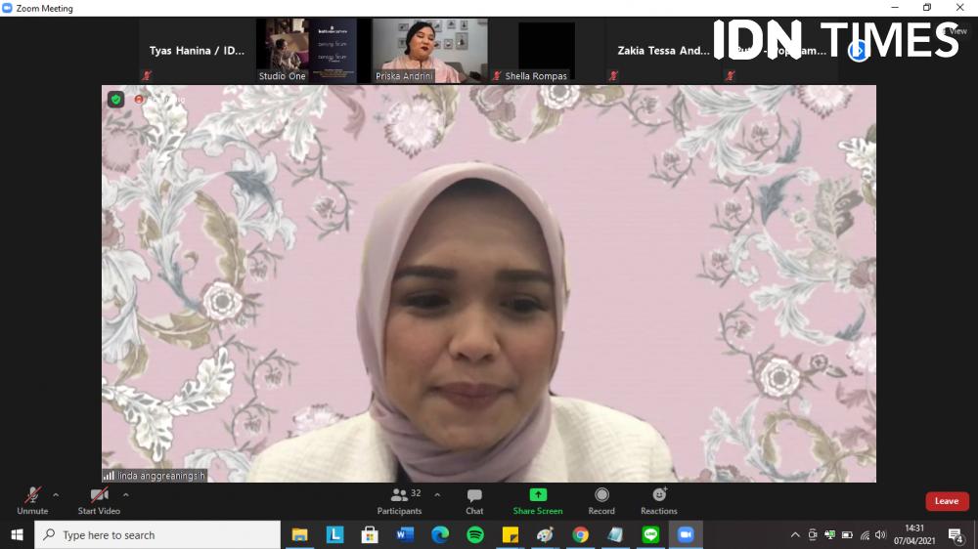
Task: Open video options arrow next to Start Video
Action: click(x=126, y=495)
